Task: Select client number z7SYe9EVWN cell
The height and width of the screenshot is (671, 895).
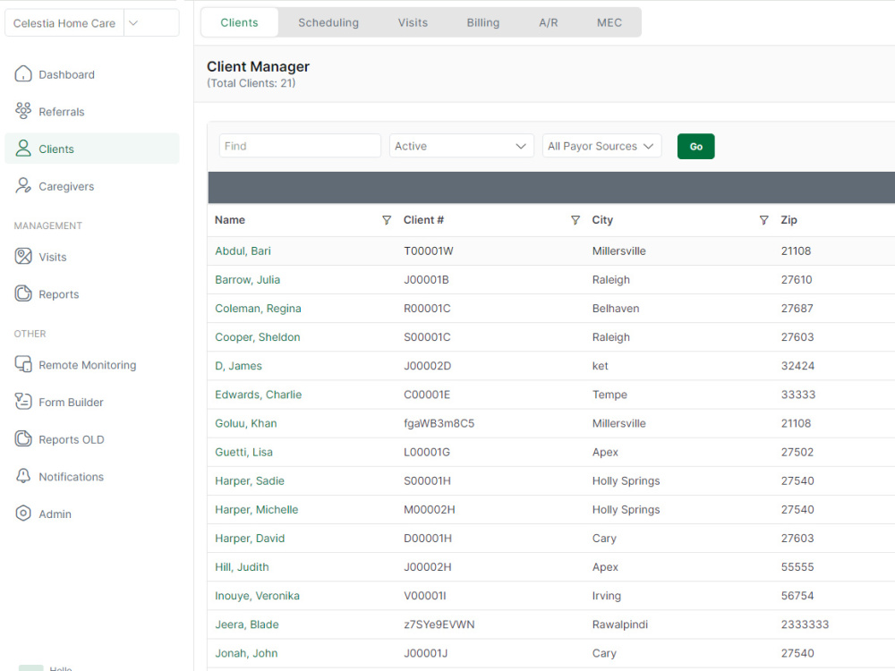Action: [439, 624]
